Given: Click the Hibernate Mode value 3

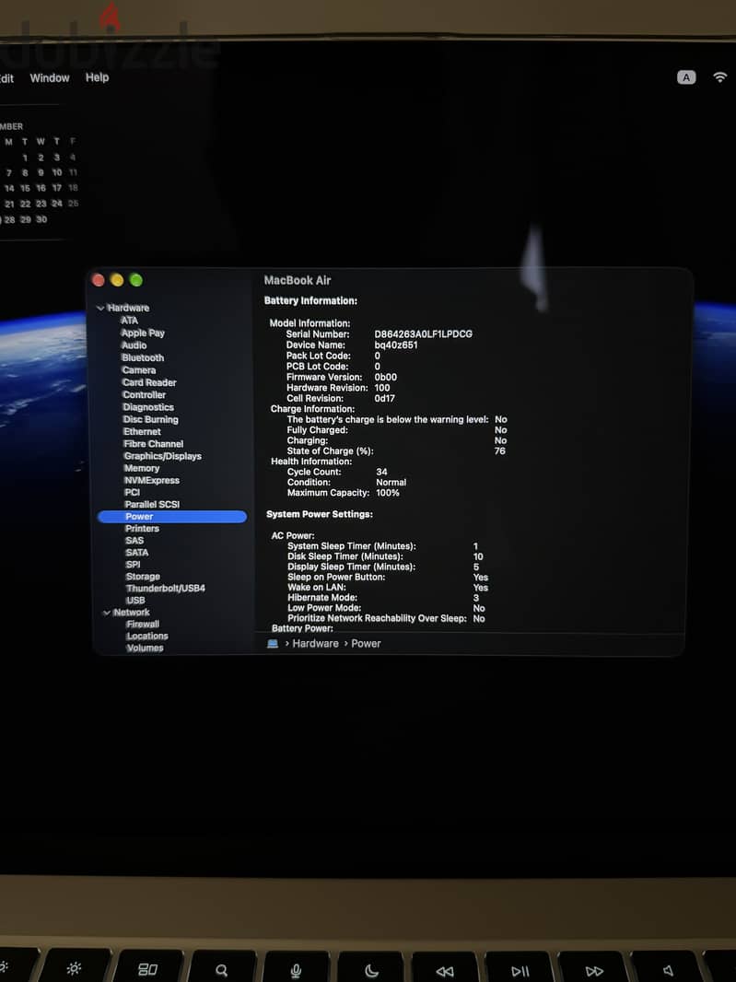Looking at the screenshot, I should point(476,598).
